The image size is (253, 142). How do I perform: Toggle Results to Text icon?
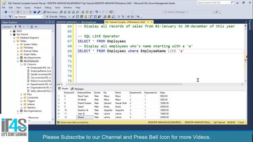pos(105,17)
